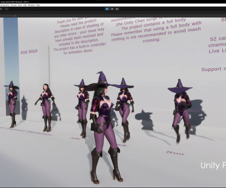226x188 pixels.
Task: Open the Tutorial menu
Action: click(x=14, y=5)
